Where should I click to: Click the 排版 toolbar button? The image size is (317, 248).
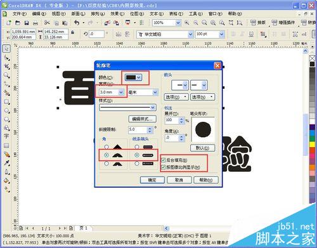[258, 22]
